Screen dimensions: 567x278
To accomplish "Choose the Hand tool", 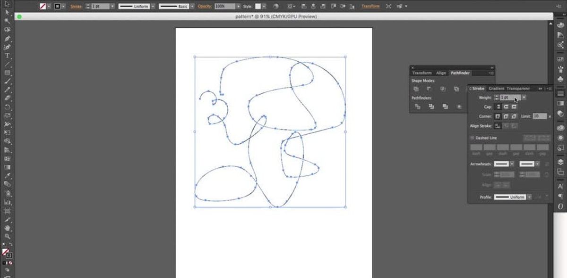I will (7, 229).
